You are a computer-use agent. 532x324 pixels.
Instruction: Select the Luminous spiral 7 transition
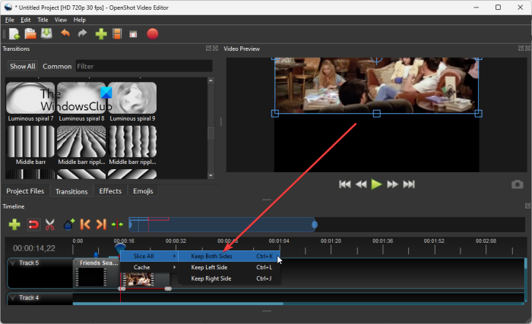(30, 102)
